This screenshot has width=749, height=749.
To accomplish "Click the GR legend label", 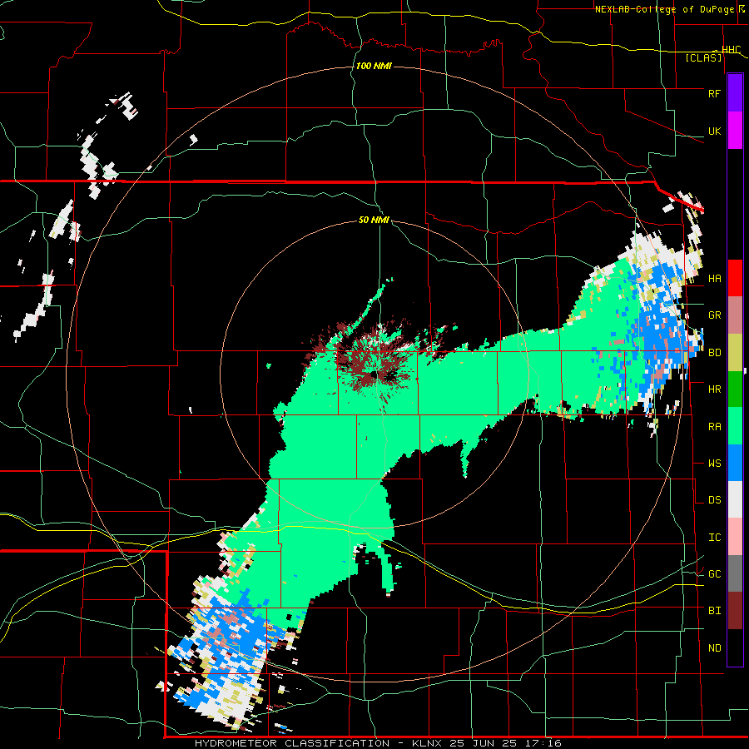I will (x=714, y=315).
